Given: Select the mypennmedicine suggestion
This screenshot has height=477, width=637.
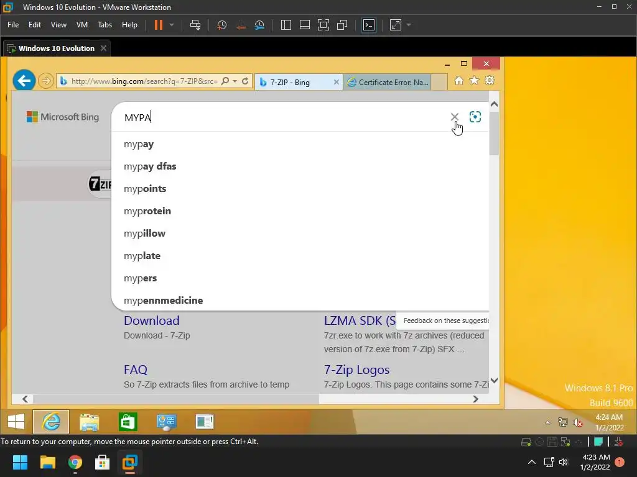Looking at the screenshot, I should (x=300, y=301).
